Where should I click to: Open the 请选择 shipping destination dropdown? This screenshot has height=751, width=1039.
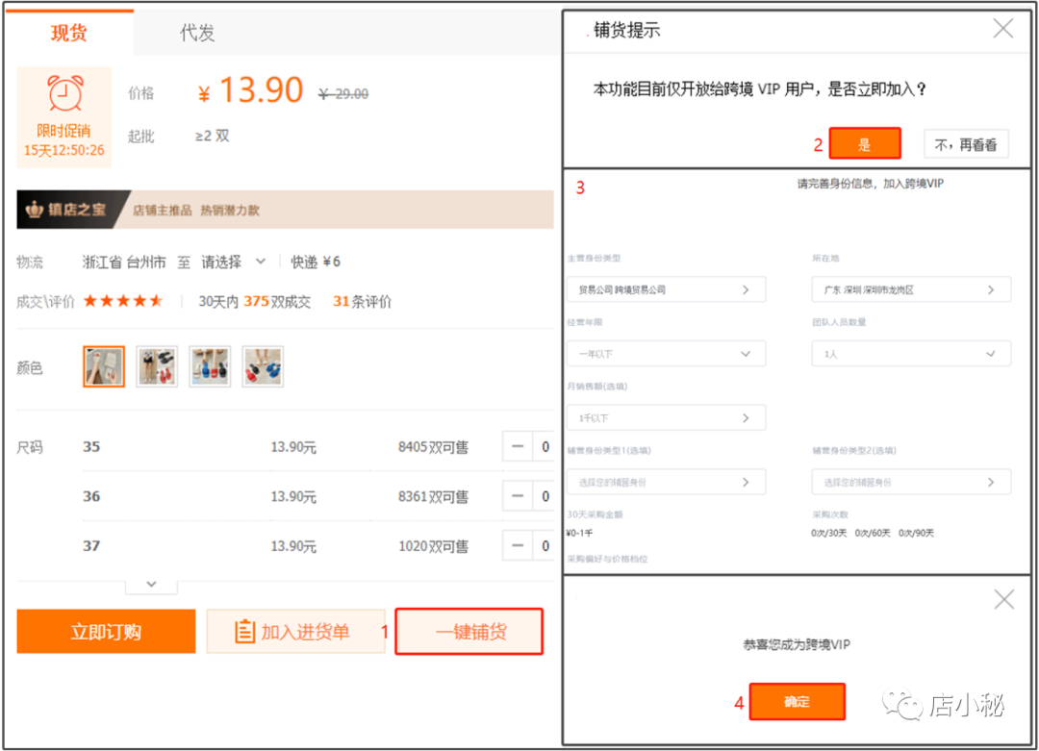(234, 262)
